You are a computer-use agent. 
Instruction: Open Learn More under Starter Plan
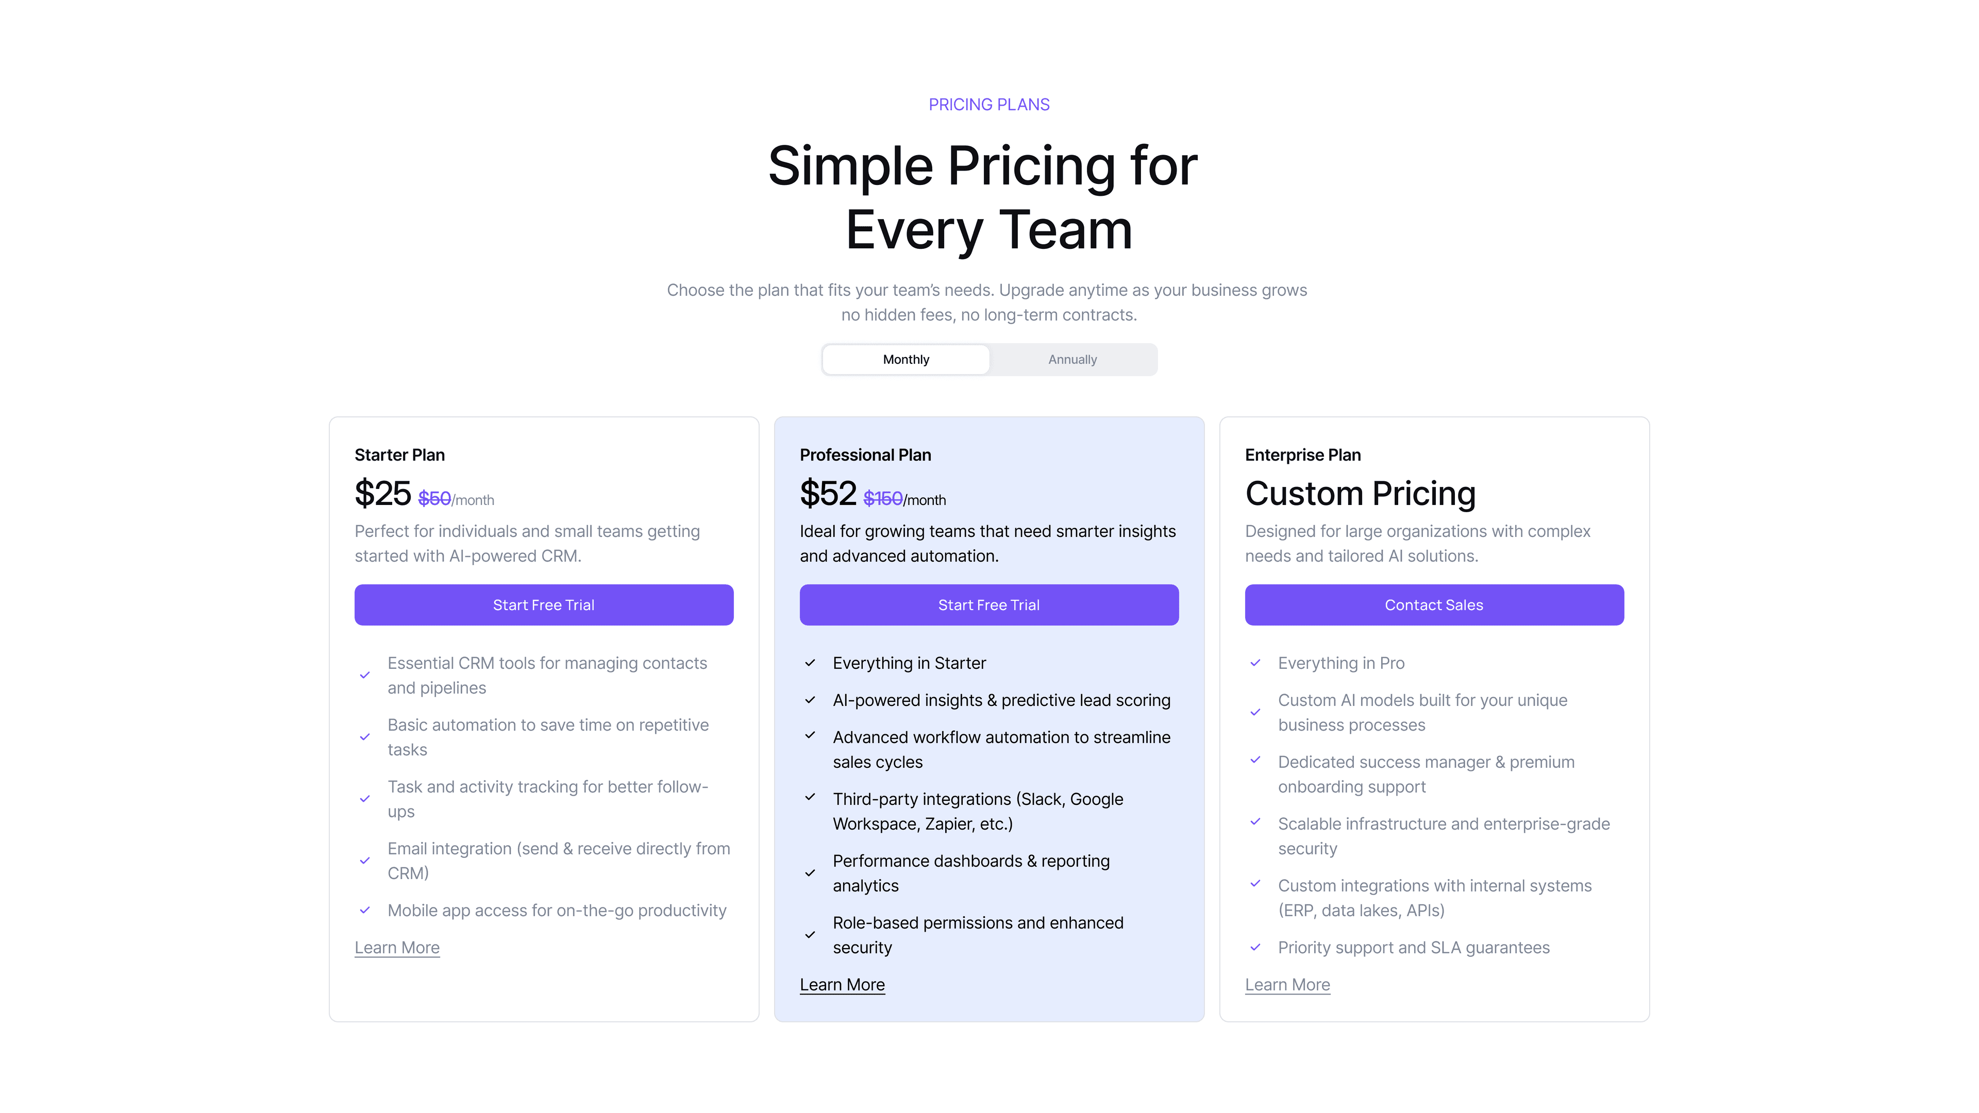pos(396,947)
